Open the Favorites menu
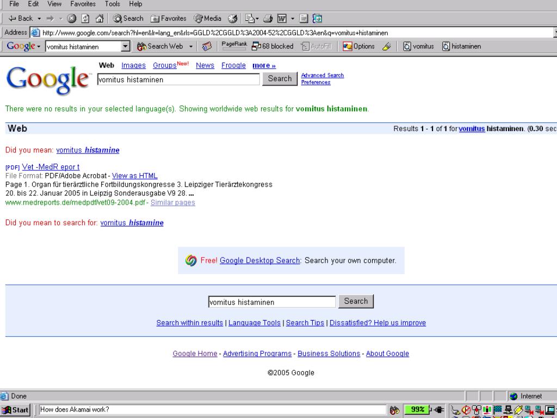This screenshot has width=557, height=418. coord(83,4)
